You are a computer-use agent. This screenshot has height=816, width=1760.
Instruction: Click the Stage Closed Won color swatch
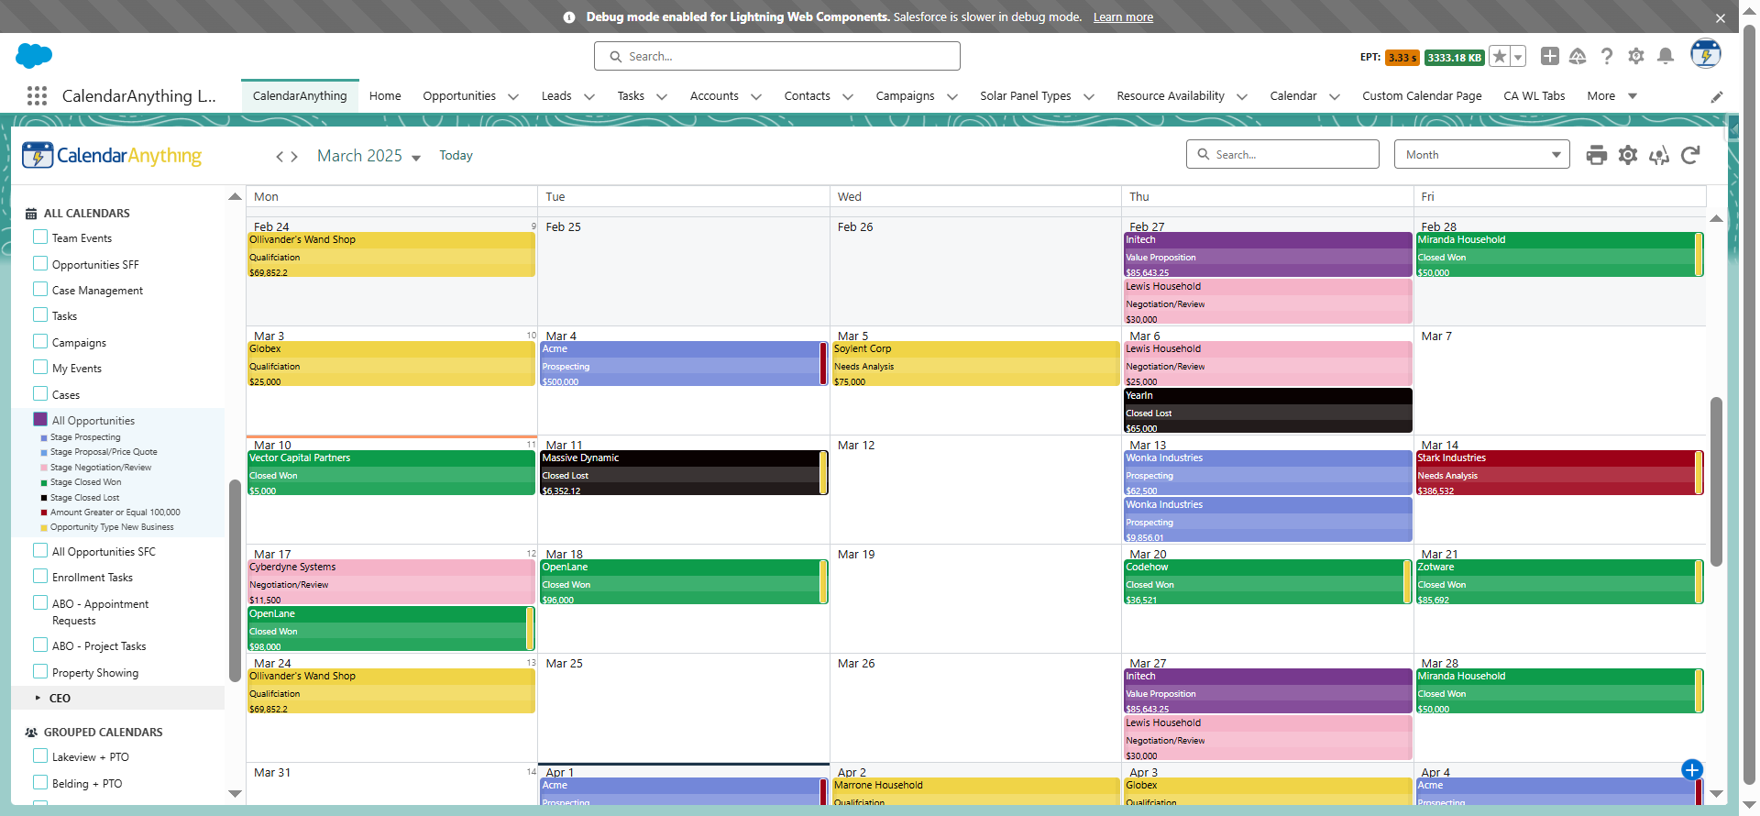[x=44, y=483]
